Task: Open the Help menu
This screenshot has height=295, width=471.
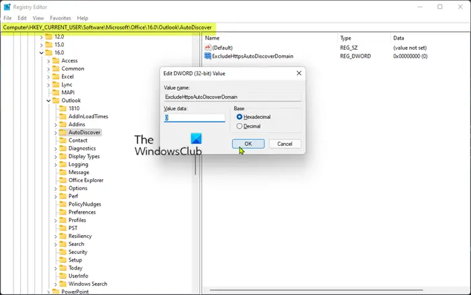Action: [x=83, y=18]
